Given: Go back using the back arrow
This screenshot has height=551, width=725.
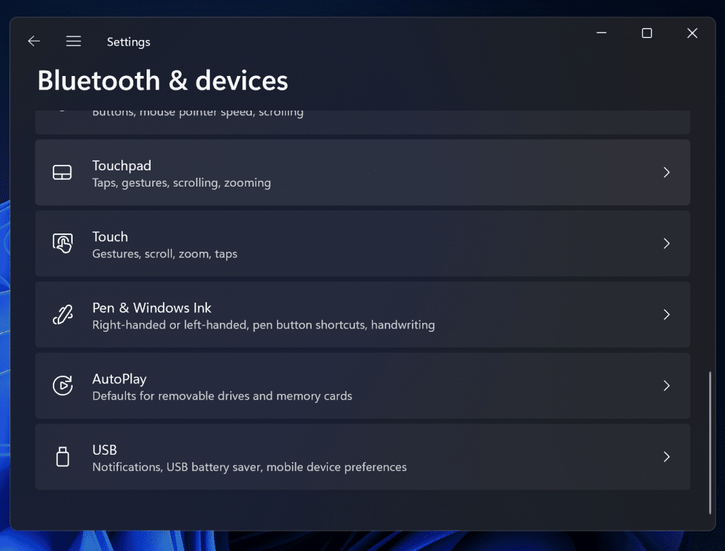Looking at the screenshot, I should (x=34, y=41).
